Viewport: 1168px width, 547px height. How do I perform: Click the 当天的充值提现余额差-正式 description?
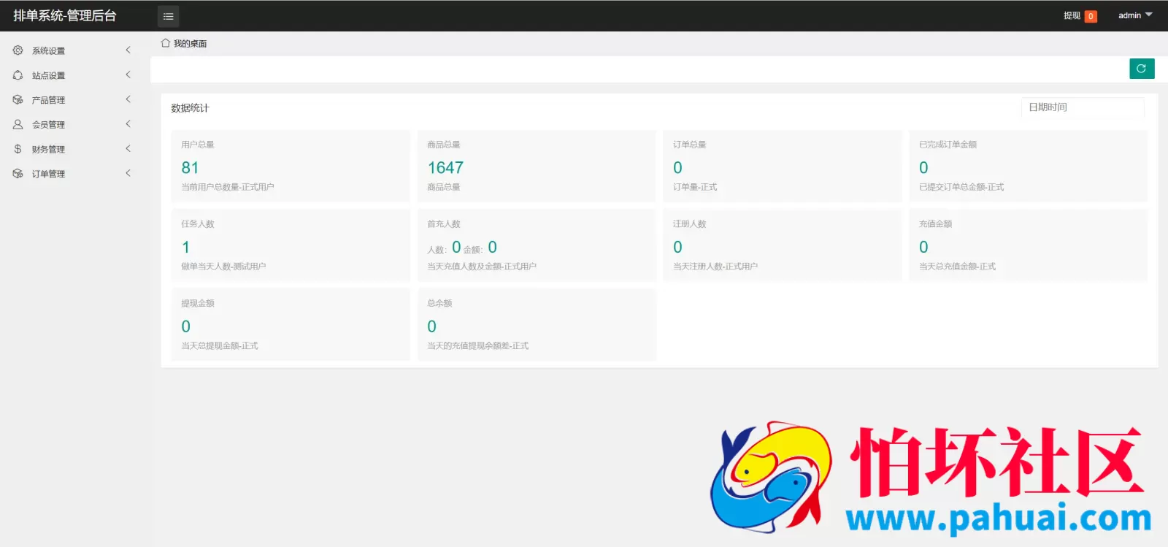coord(477,346)
